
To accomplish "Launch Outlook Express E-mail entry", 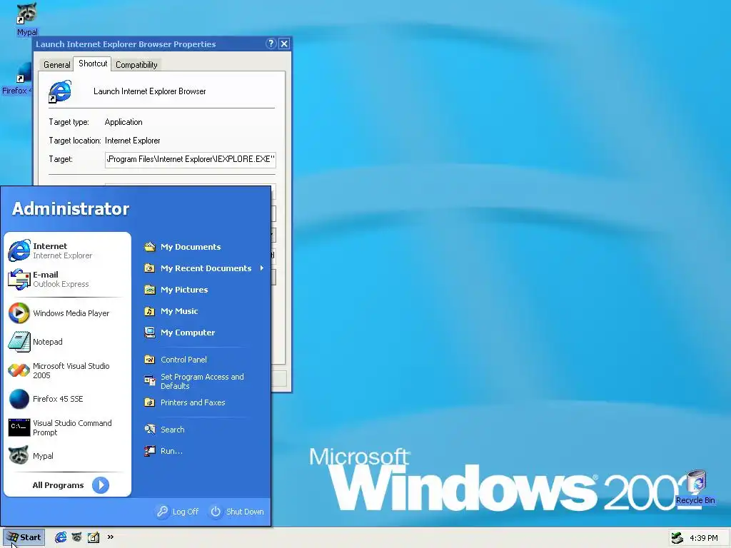I will point(67,279).
